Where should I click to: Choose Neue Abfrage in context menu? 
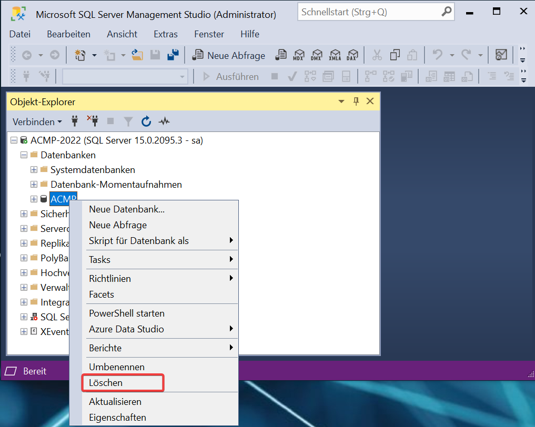(160, 225)
